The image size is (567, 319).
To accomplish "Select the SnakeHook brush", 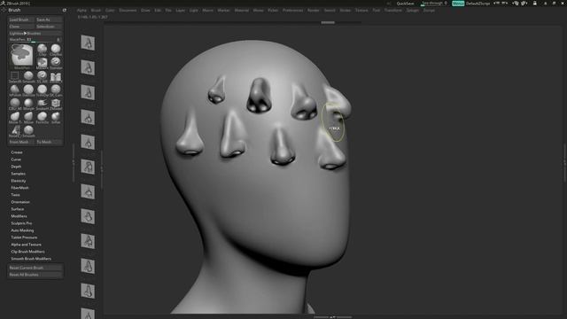I will coord(43,104).
